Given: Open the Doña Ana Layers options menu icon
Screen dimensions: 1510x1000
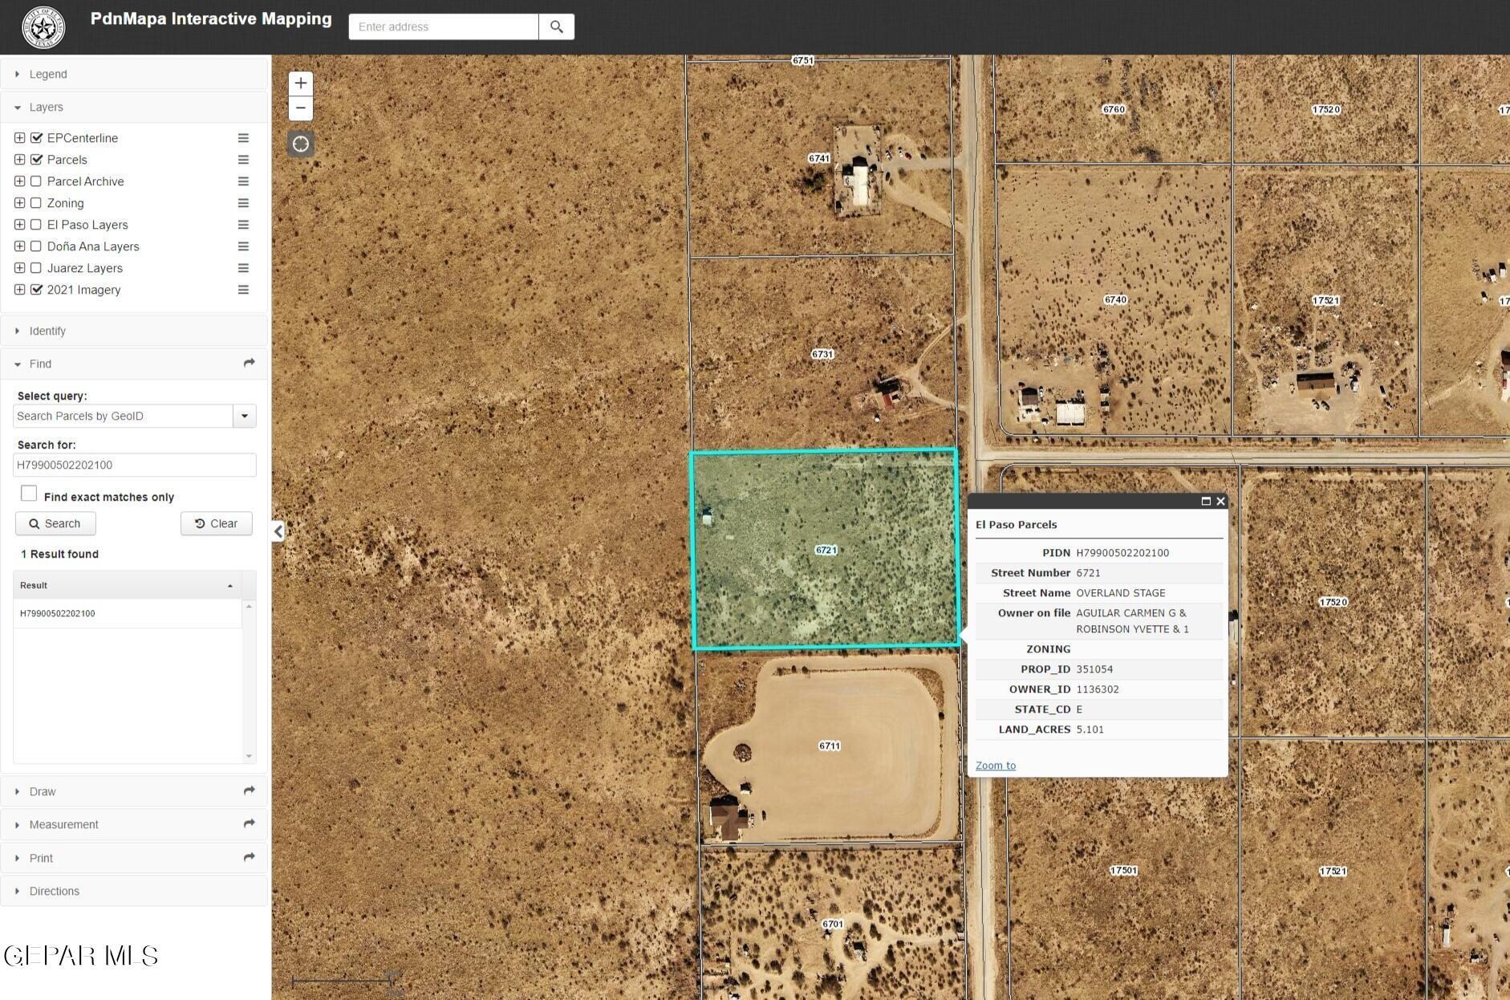Looking at the screenshot, I should (x=243, y=246).
